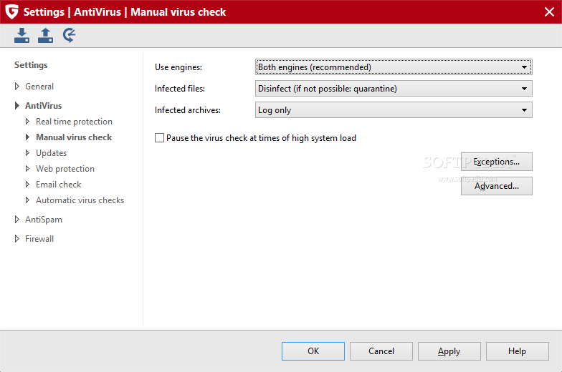
Task: Click the reset settings toolbar icon
Action: click(x=69, y=36)
